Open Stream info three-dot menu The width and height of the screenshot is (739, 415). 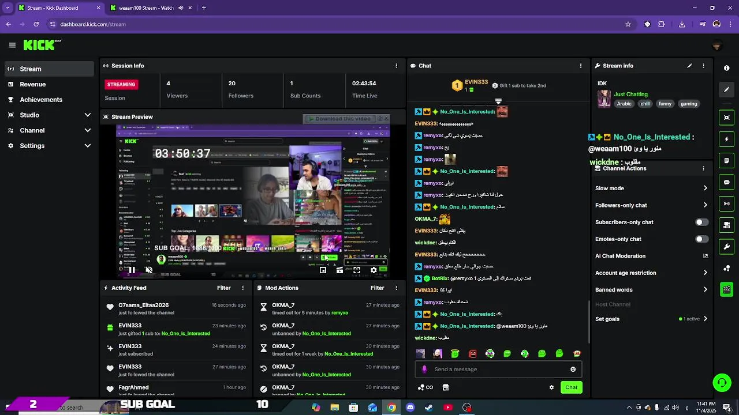(x=703, y=66)
